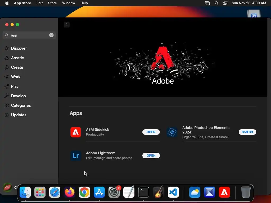The width and height of the screenshot is (271, 203).
Task: Open System Settings from the Dock
Action: 114,192
